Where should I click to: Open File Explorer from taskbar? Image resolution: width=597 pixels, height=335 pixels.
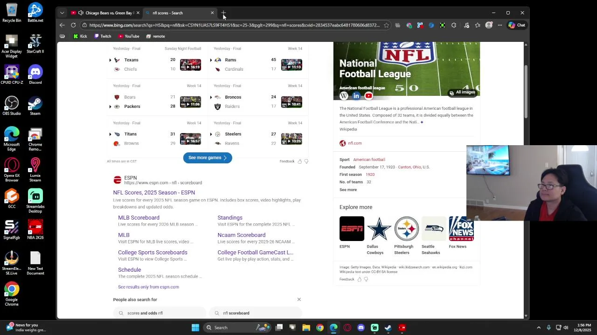coord(306,328)
